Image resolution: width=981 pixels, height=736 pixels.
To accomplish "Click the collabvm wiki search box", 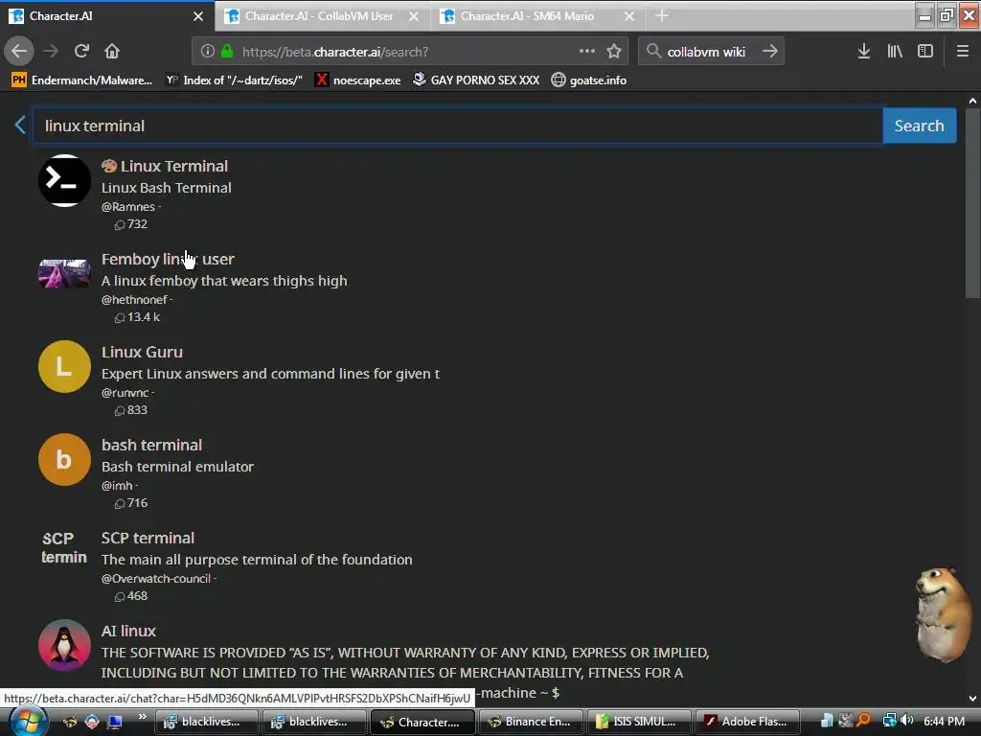I will click(711, 52).
